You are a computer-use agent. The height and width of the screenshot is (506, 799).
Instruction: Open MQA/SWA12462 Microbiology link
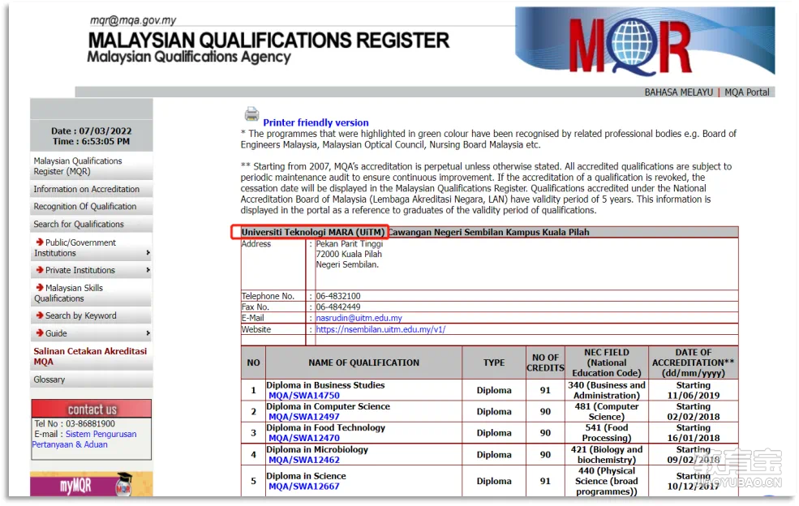click(303, 460)
